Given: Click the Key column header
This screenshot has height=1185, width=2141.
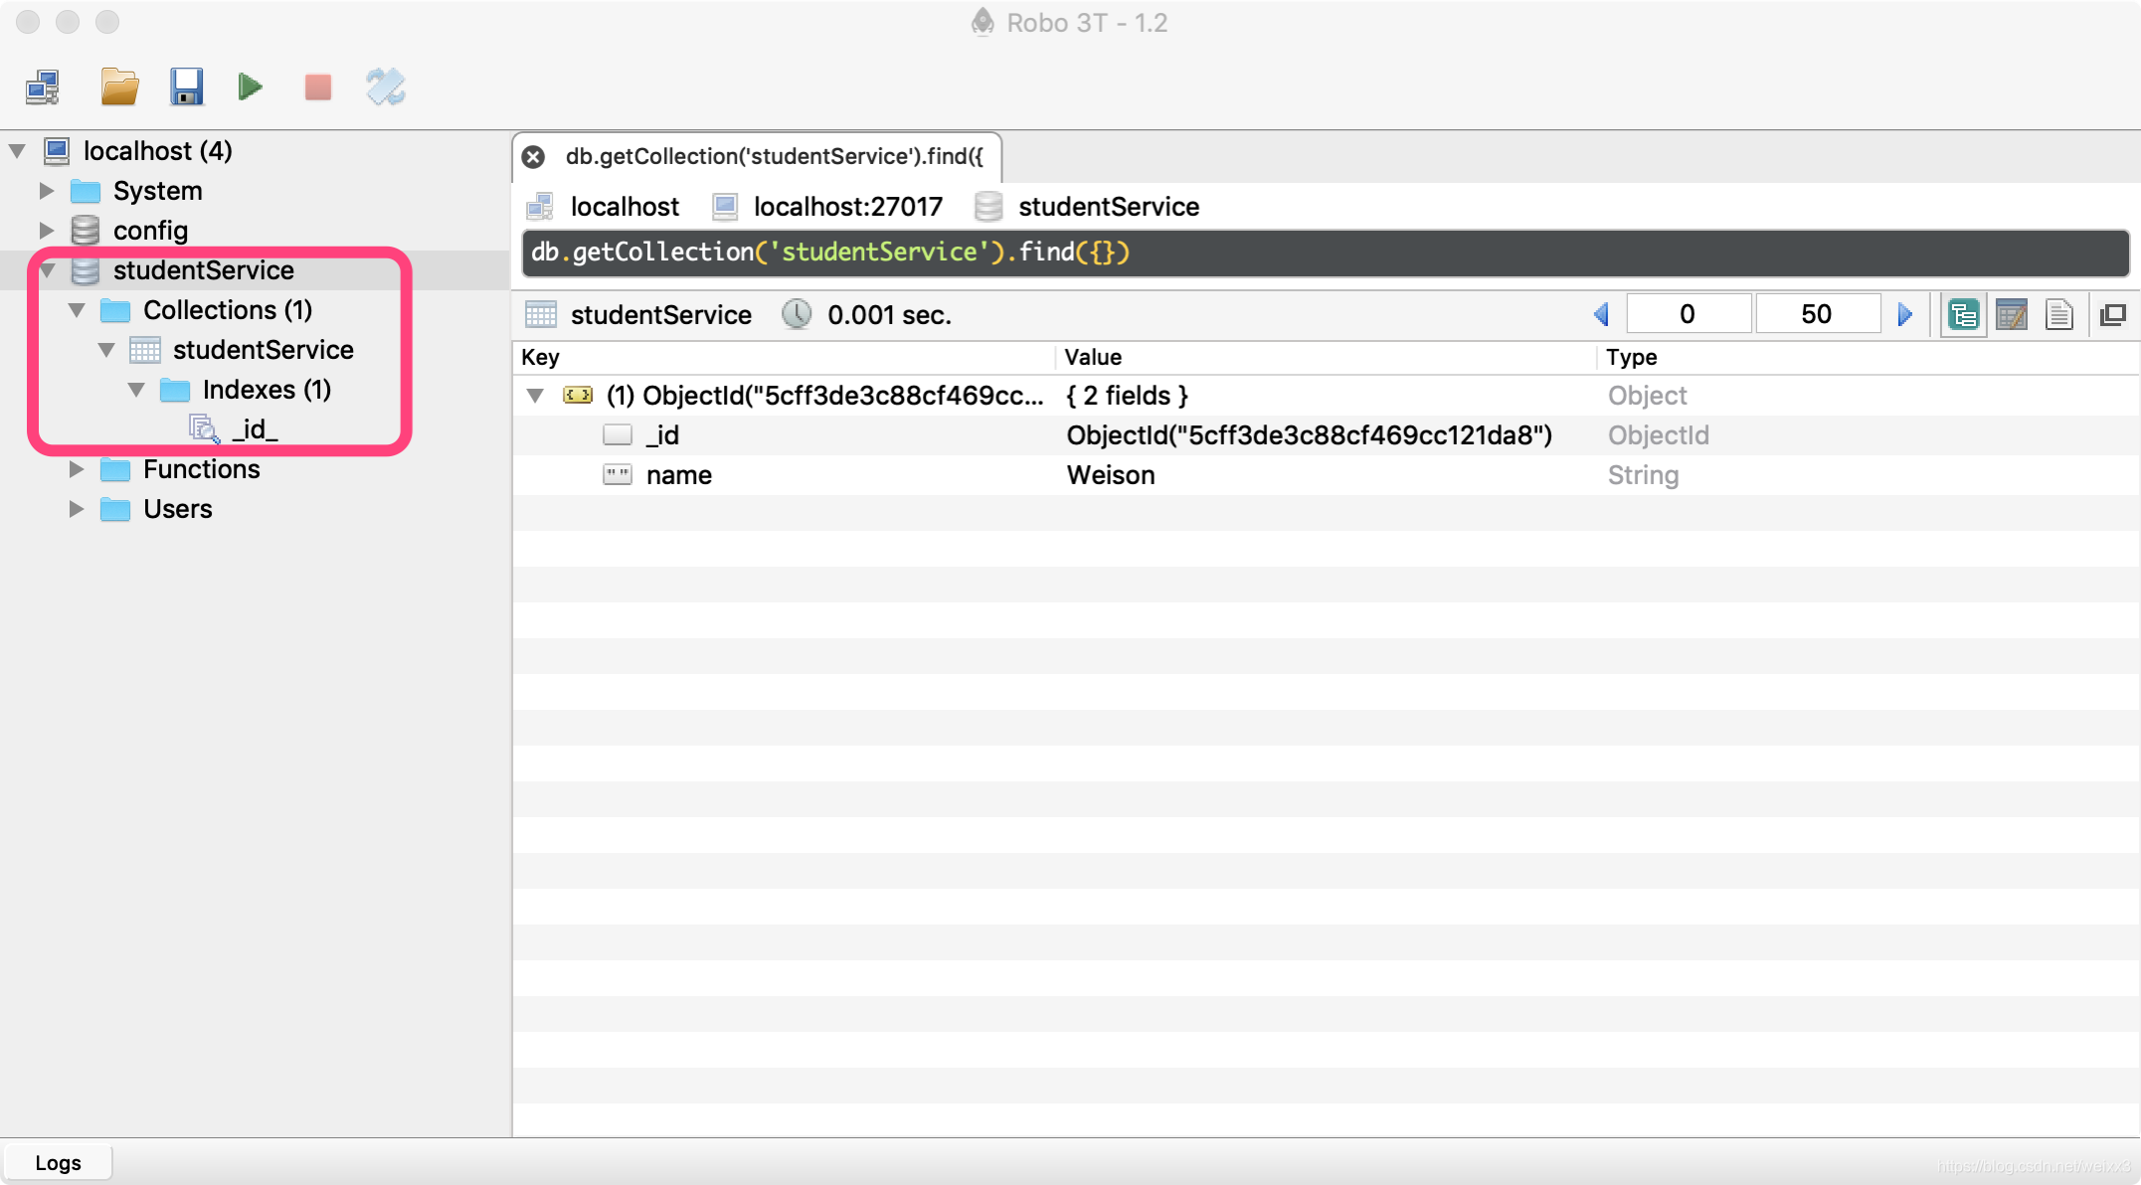Looking at the screenshot, I should click(784, 358).
